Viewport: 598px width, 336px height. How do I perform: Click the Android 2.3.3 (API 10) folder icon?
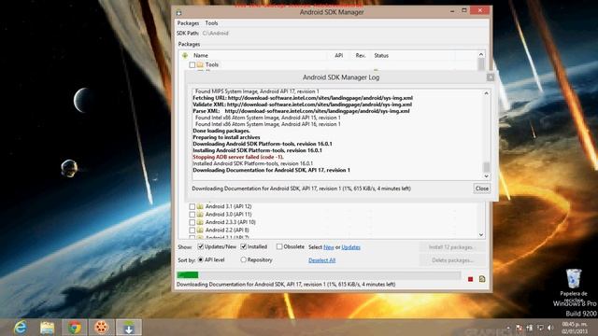(x=200, y=222)
